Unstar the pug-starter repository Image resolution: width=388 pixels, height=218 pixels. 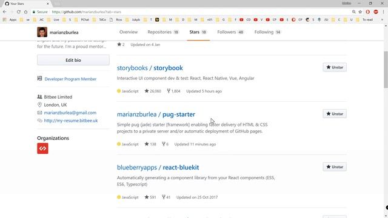click(335, 114)
